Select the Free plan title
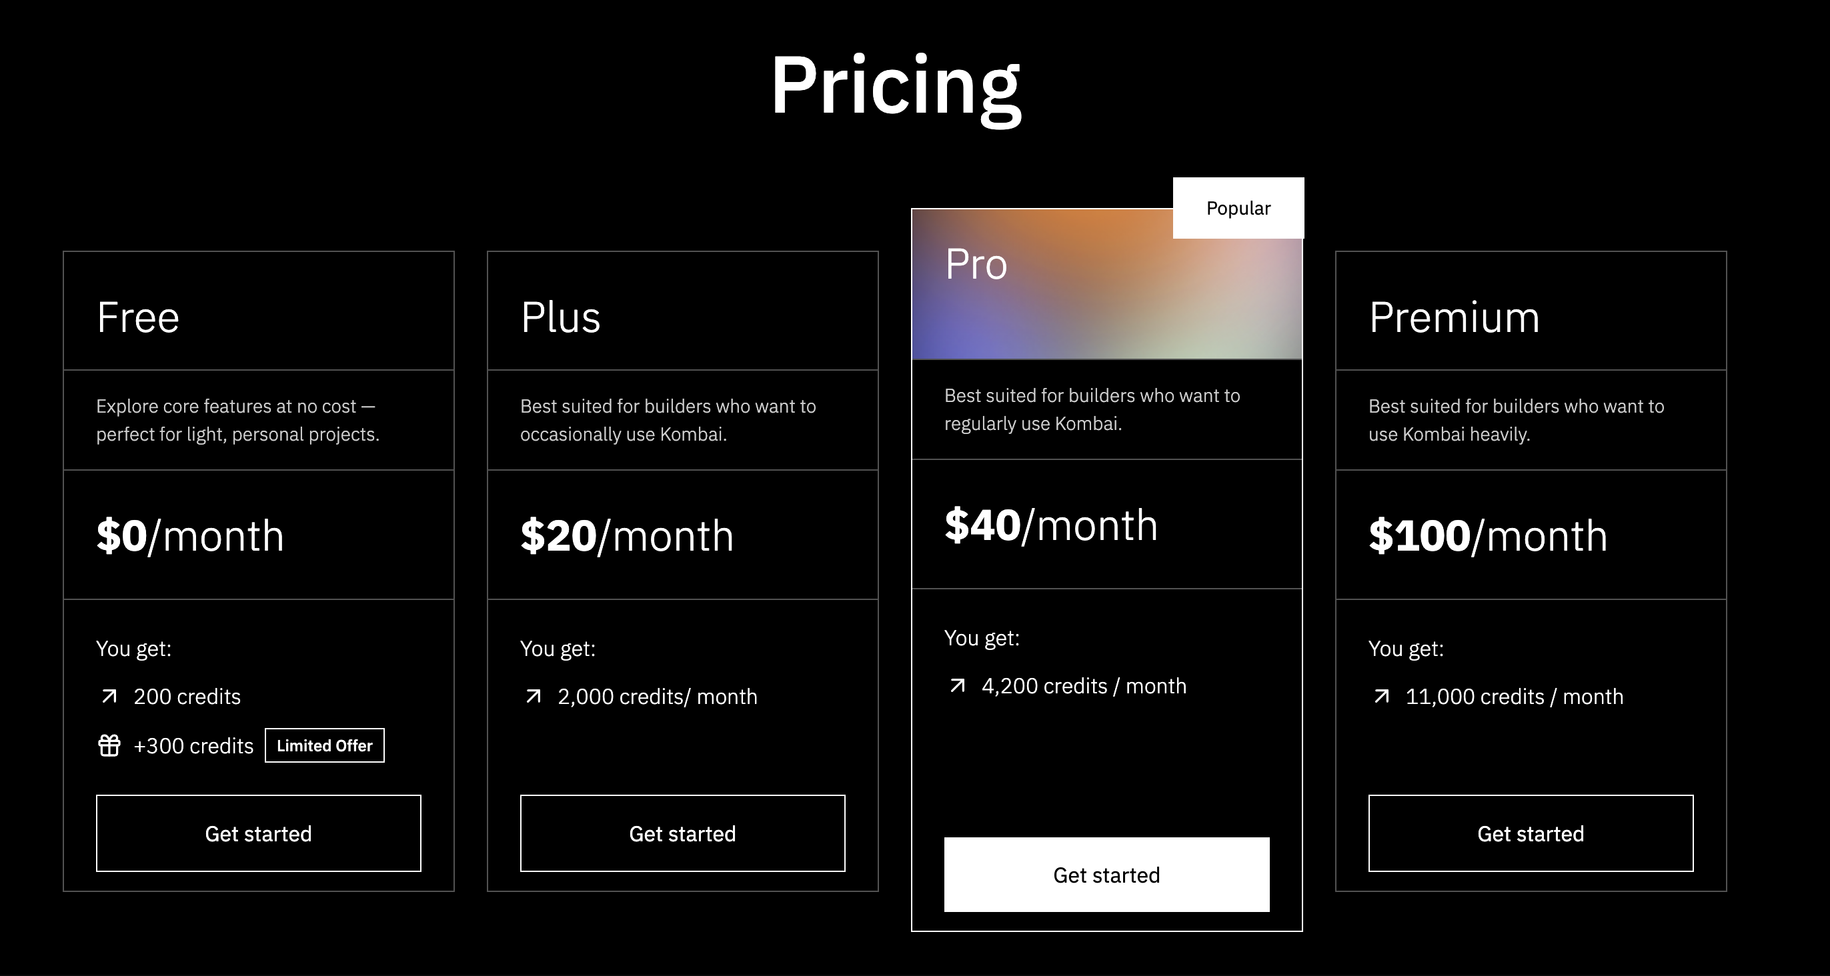1830x976 pixels. (x=138, y=317)
